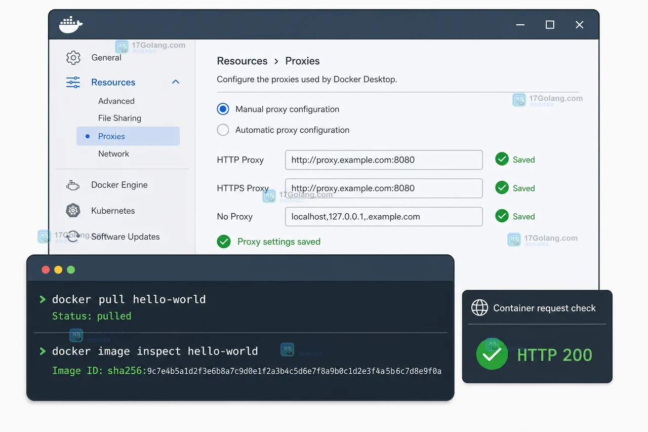Screen dimensions: 648x432
Task: Minimize the Docker Desktop window
Action: 520,24
